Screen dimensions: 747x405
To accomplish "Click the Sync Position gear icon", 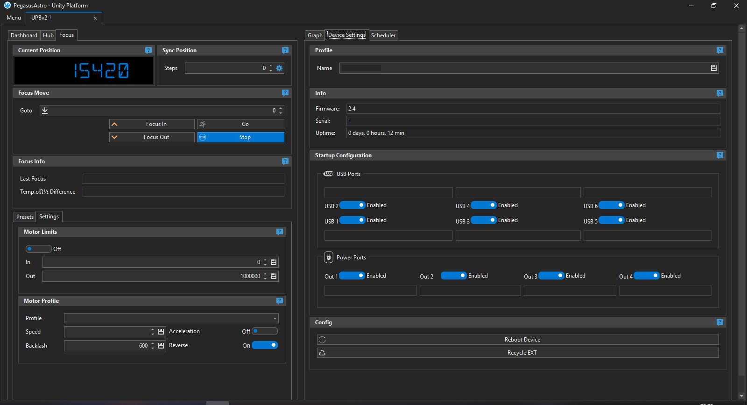I will [279, 68].
